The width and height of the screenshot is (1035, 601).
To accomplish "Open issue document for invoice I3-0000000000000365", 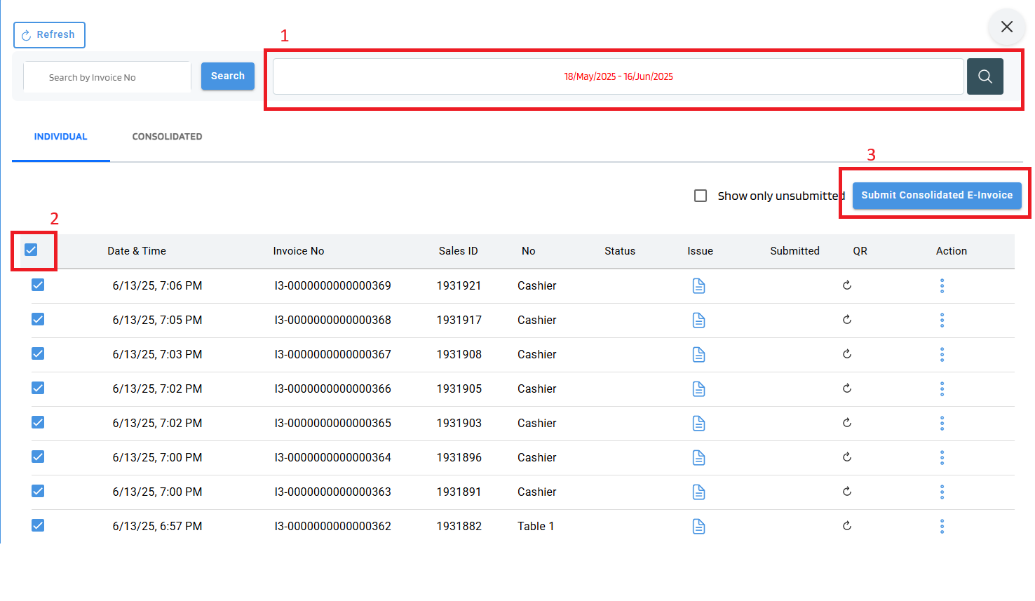I will pos(698,423).
